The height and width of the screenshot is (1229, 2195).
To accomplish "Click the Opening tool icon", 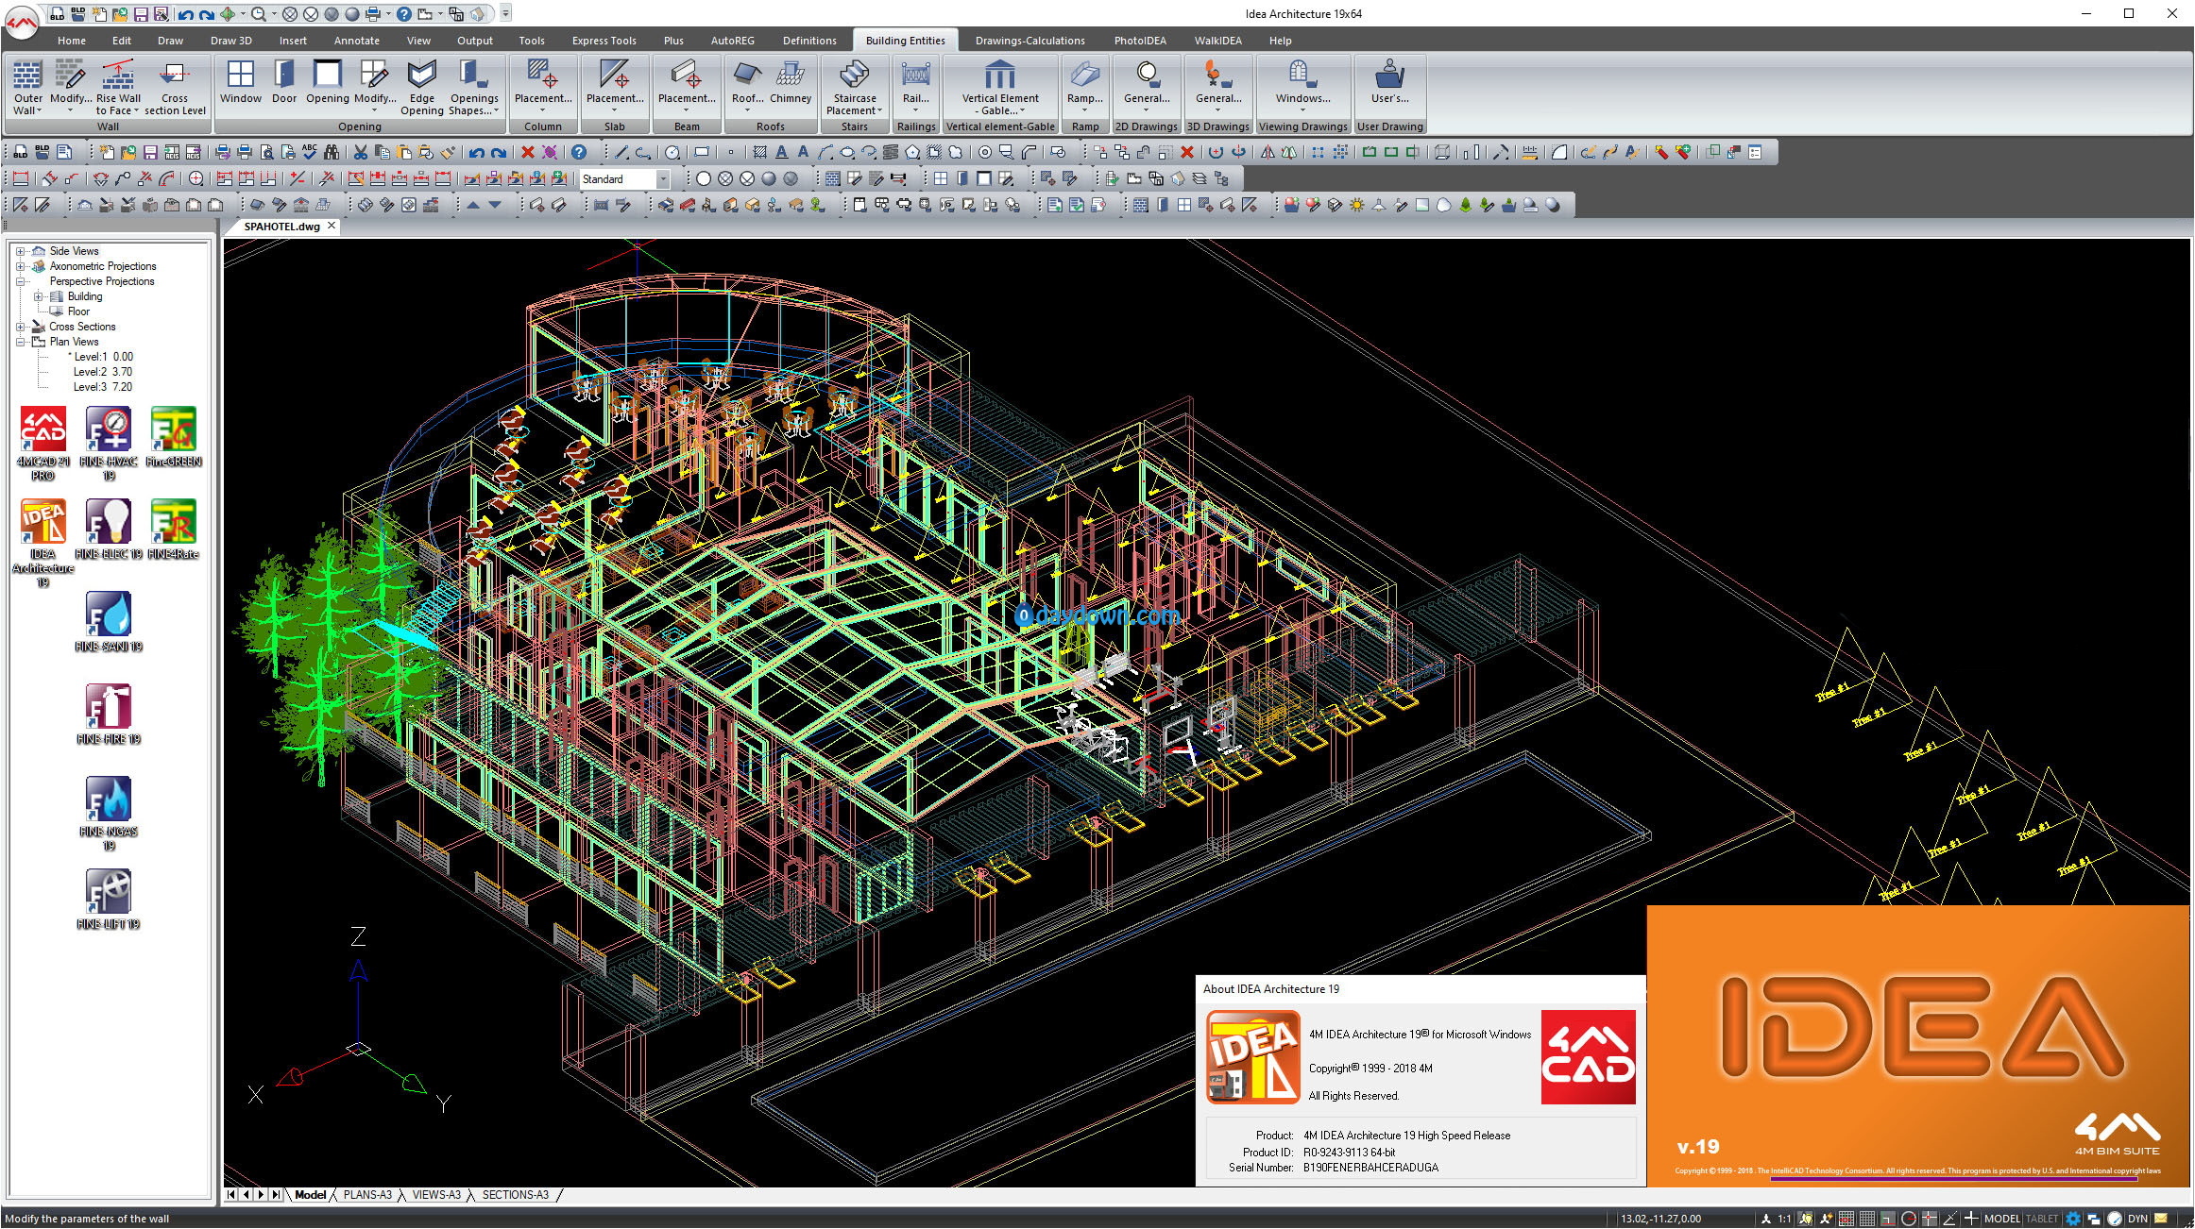I will click(x=328, y=82).
